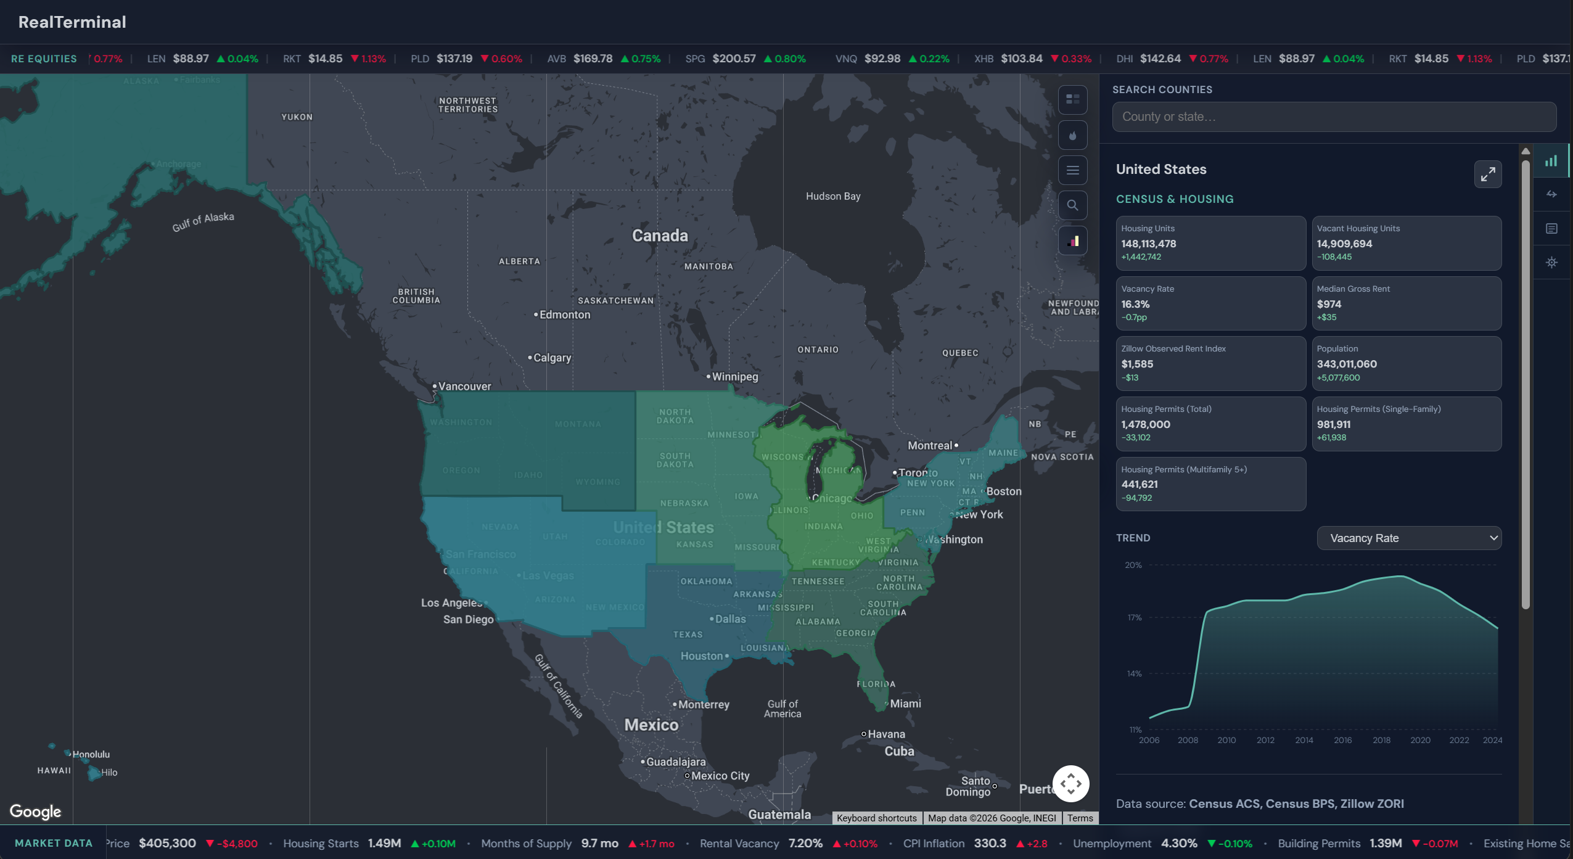
Task: Open the map layers hamburger menu
Action: click(1072, 170)
